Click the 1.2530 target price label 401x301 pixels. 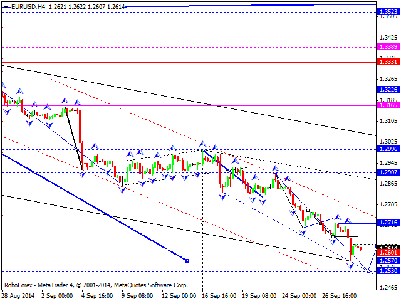[x=386, y=270]
